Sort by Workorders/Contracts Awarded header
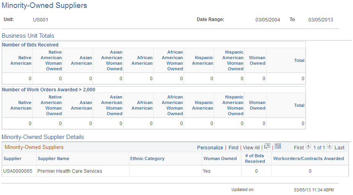The height and width of the screenshot is (195, 353). pos(308,158)
